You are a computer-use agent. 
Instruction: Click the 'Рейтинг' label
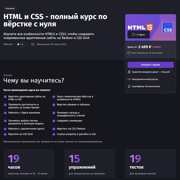8,44
